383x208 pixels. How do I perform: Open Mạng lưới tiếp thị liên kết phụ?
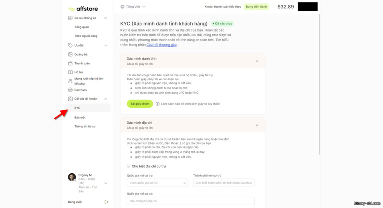coord(89,81)
